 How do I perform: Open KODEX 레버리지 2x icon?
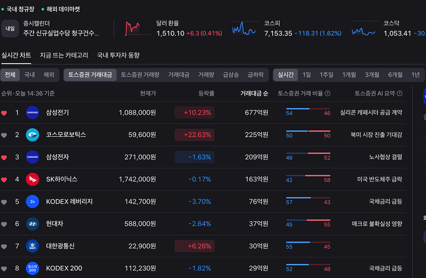click(x=32, y=202)
